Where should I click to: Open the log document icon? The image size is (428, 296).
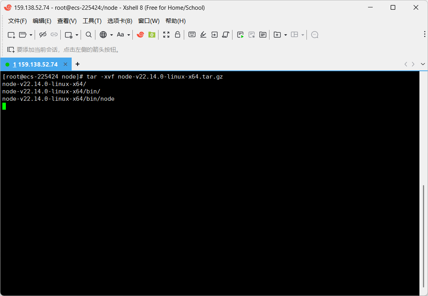(263, 35)
